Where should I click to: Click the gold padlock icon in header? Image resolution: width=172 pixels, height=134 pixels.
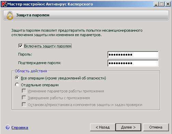pos(10,15)
